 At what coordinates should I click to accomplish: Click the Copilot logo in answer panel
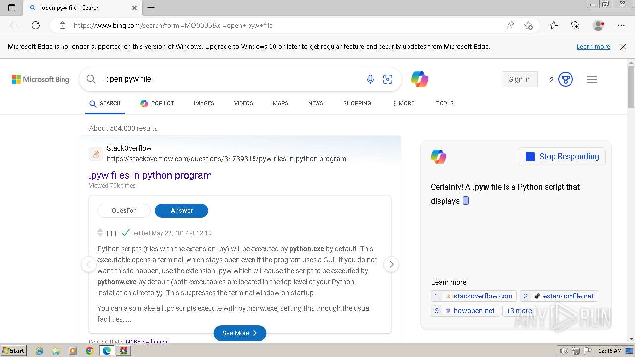tap(439, 157)
